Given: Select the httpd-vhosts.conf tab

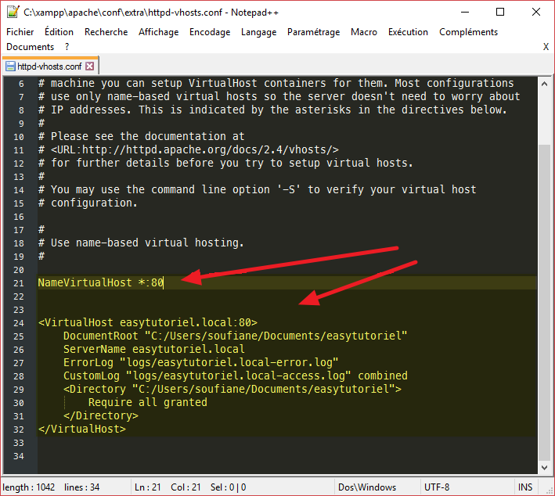Looking at the screenshot, I should tap(49, 66).
